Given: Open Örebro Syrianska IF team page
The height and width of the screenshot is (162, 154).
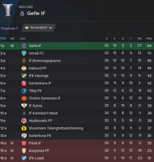Looking at the screenshot, I should 45,98.
